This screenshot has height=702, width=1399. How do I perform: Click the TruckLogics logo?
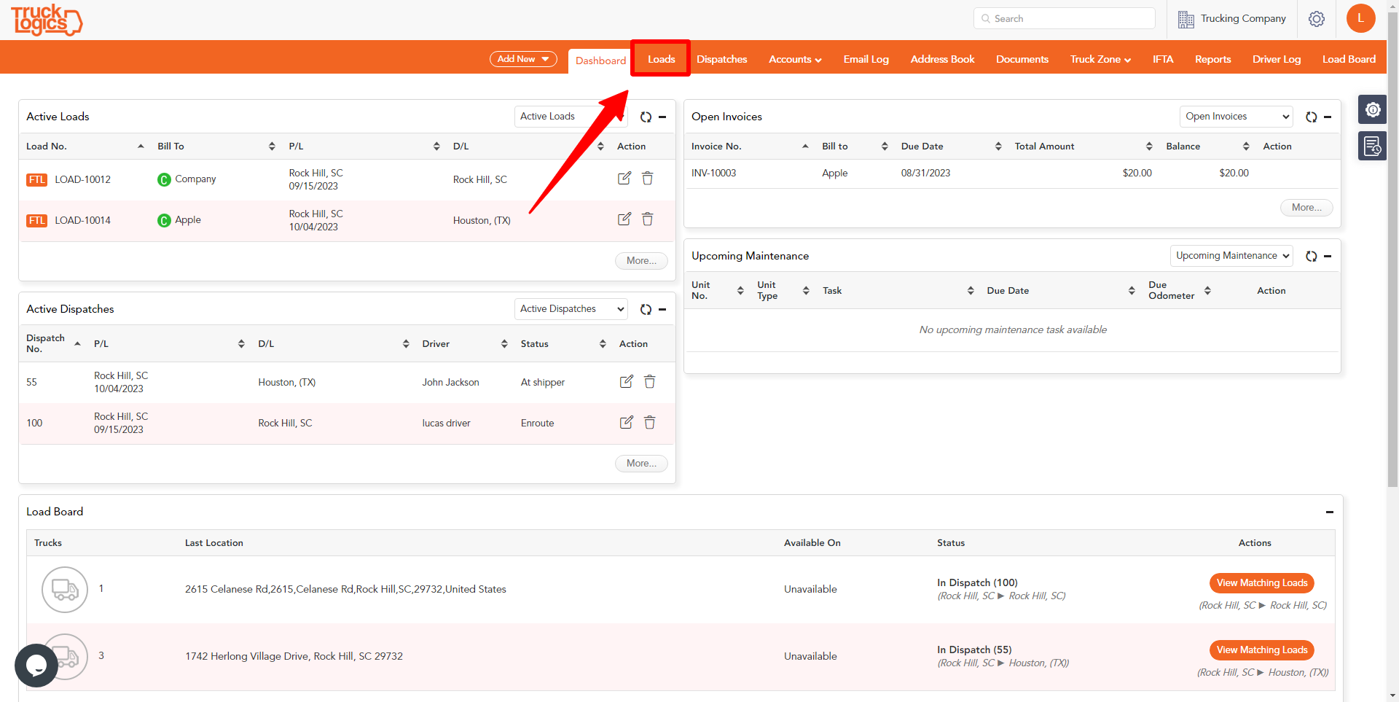tap(46, 20)
